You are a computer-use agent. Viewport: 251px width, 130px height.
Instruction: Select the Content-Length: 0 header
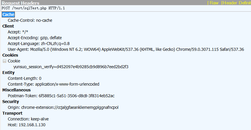click(24, 78)
